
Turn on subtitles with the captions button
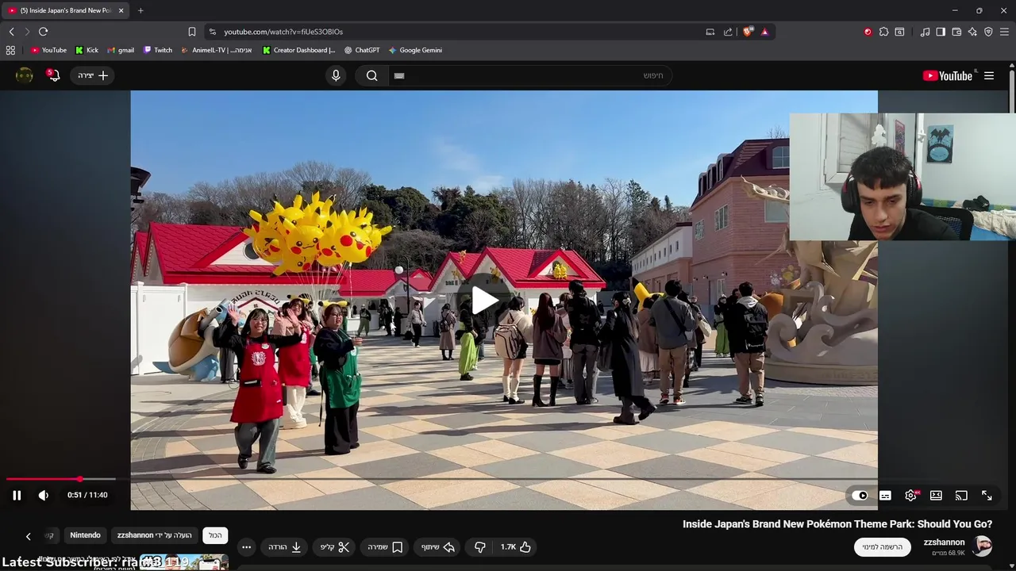point(885,495)
